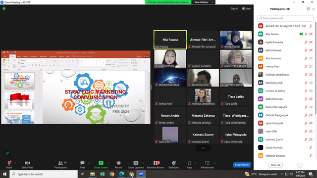
Task: Open the notification center icon
Action: coord(311,174)
